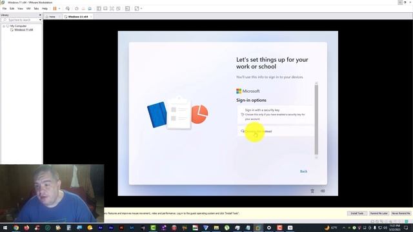This screenshot has height=232, width=413.
Task: Open the dropdown arrow beside the pause button
Action: (59, 8)
